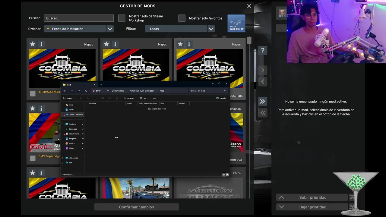This screenshot has width=386, height=217.
Task: Click the arrow button beside Fecha de instalación
Action: pyautogui.click(x=110, y=29)
